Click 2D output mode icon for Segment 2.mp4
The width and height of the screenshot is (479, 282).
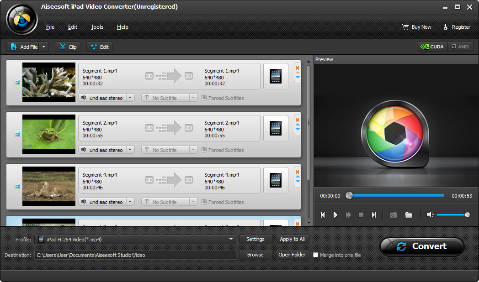click(x=188, y=128)
